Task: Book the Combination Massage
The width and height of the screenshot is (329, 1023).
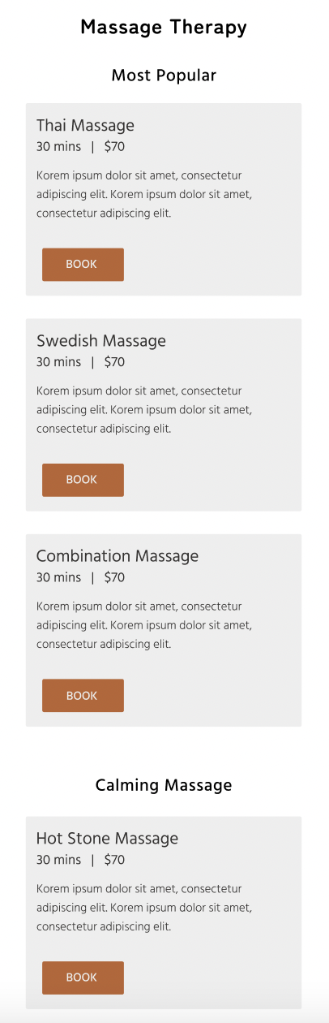Action: tap(83, 696)
